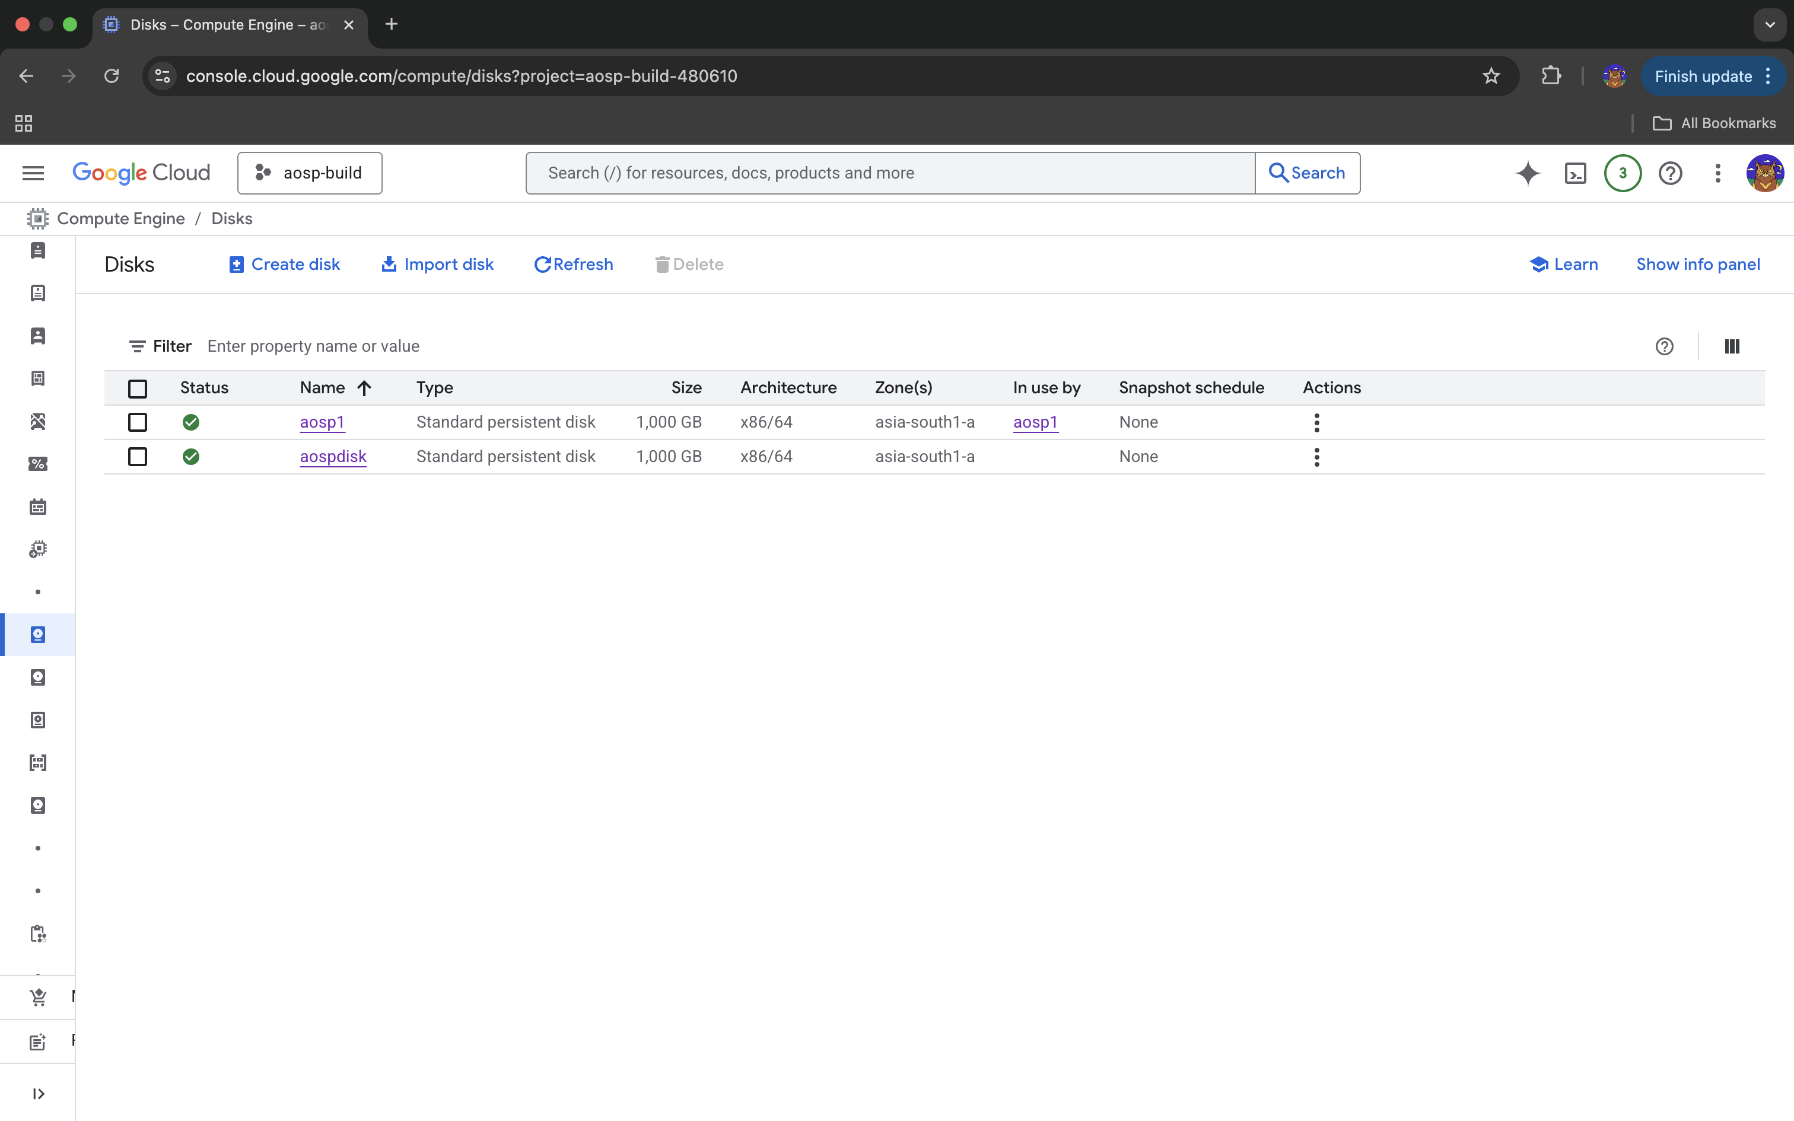Select the checkbox for disk aosp1
The height and width of the screenshot is (1121, 1794).
coord(138,422)
